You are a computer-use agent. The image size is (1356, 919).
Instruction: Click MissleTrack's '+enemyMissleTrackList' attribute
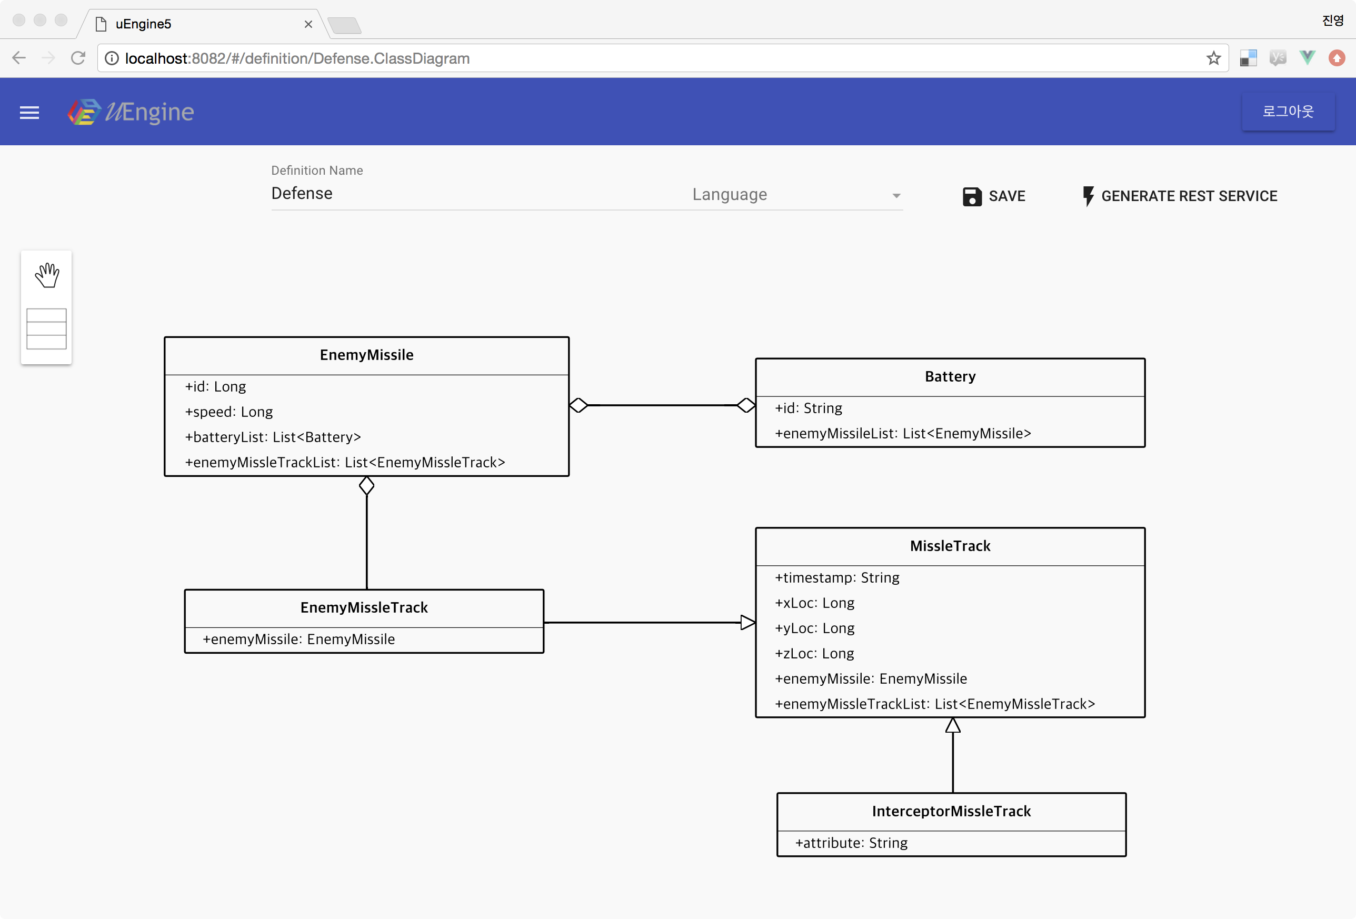point(935,704)
